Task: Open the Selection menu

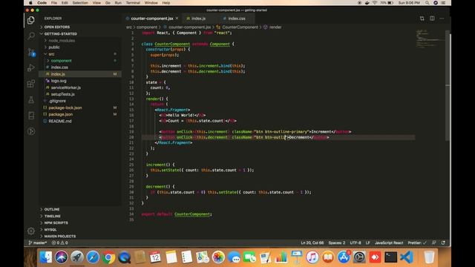Action: click(x=80, y=3)
